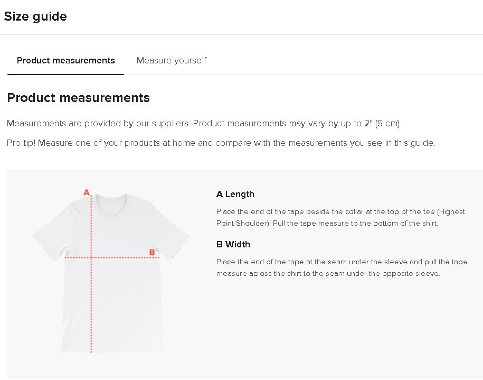The height and width of the screenshot is (380, 483).
Task: Click the red B marker on the tee
Action: pyautogui.click(x=152, y=252)
